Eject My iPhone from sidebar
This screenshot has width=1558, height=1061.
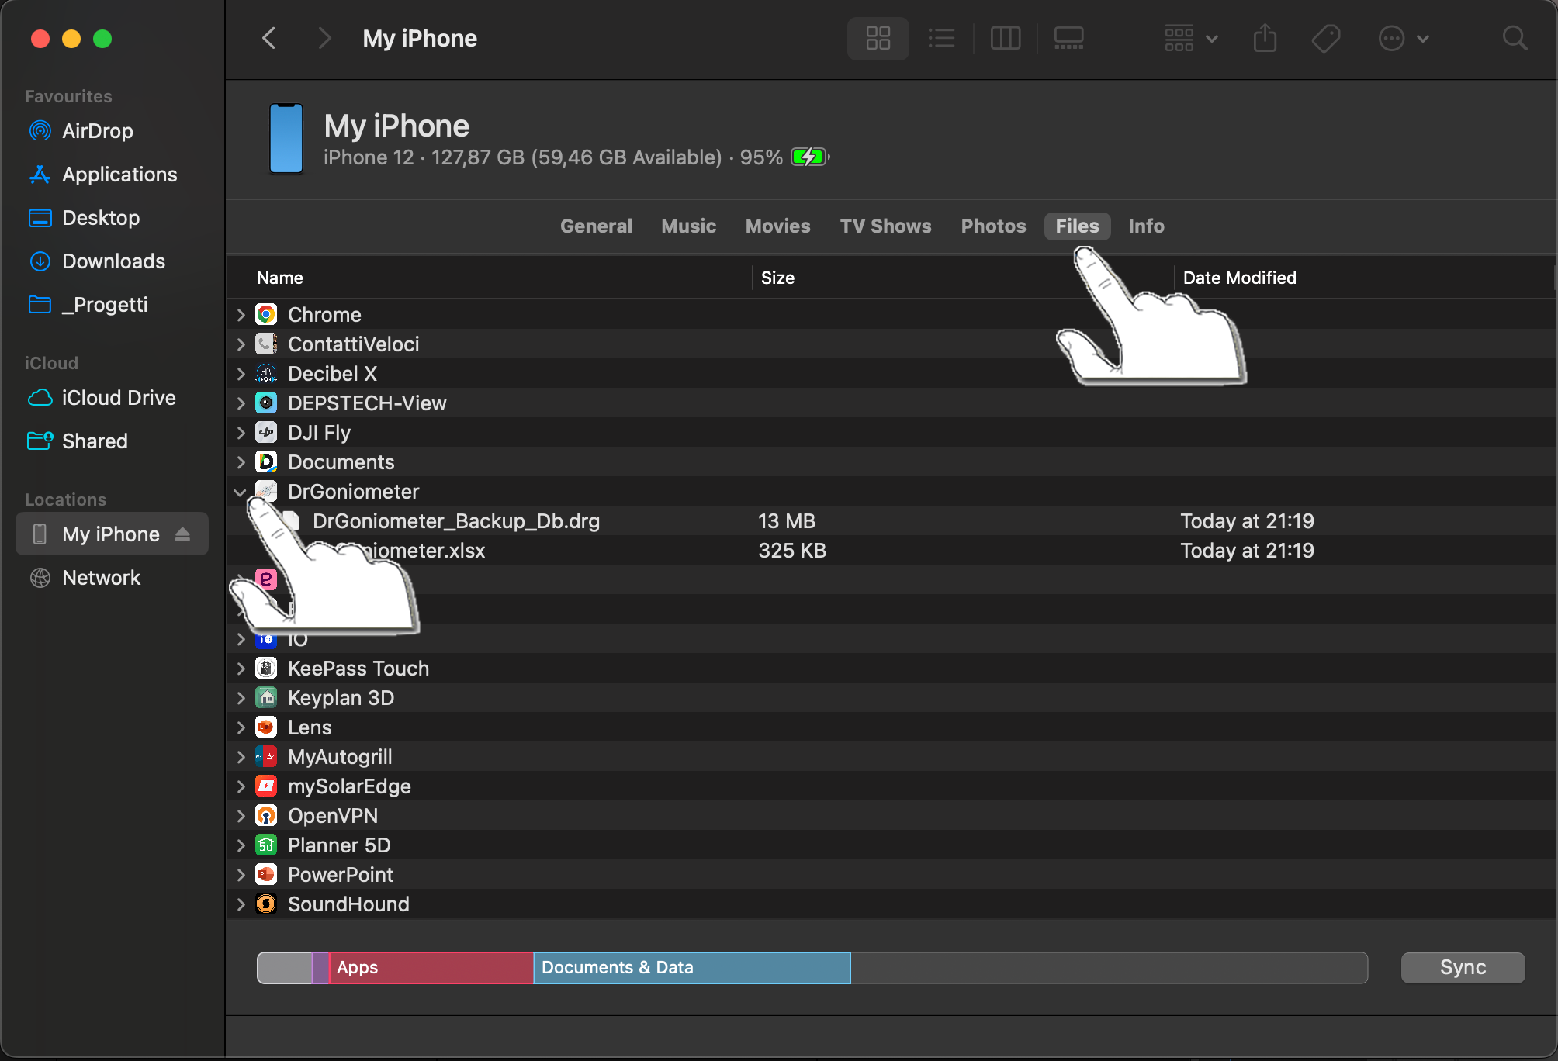183,534
